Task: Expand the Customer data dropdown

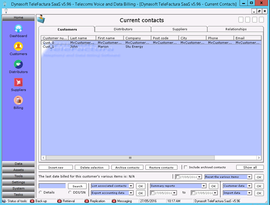Action: pos(249,186)
